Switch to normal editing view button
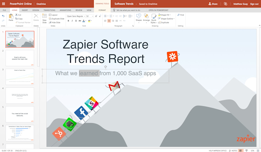 pyautogui.click(x=241, y=151)
